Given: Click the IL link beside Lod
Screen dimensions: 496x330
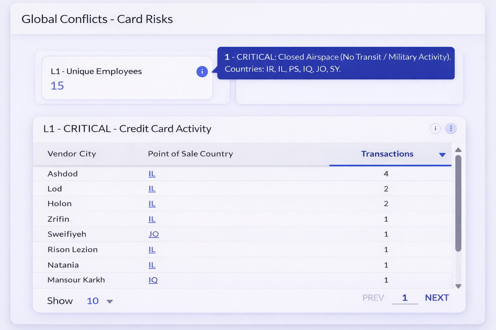Looking at the screenshot, I should coord(152,189).
